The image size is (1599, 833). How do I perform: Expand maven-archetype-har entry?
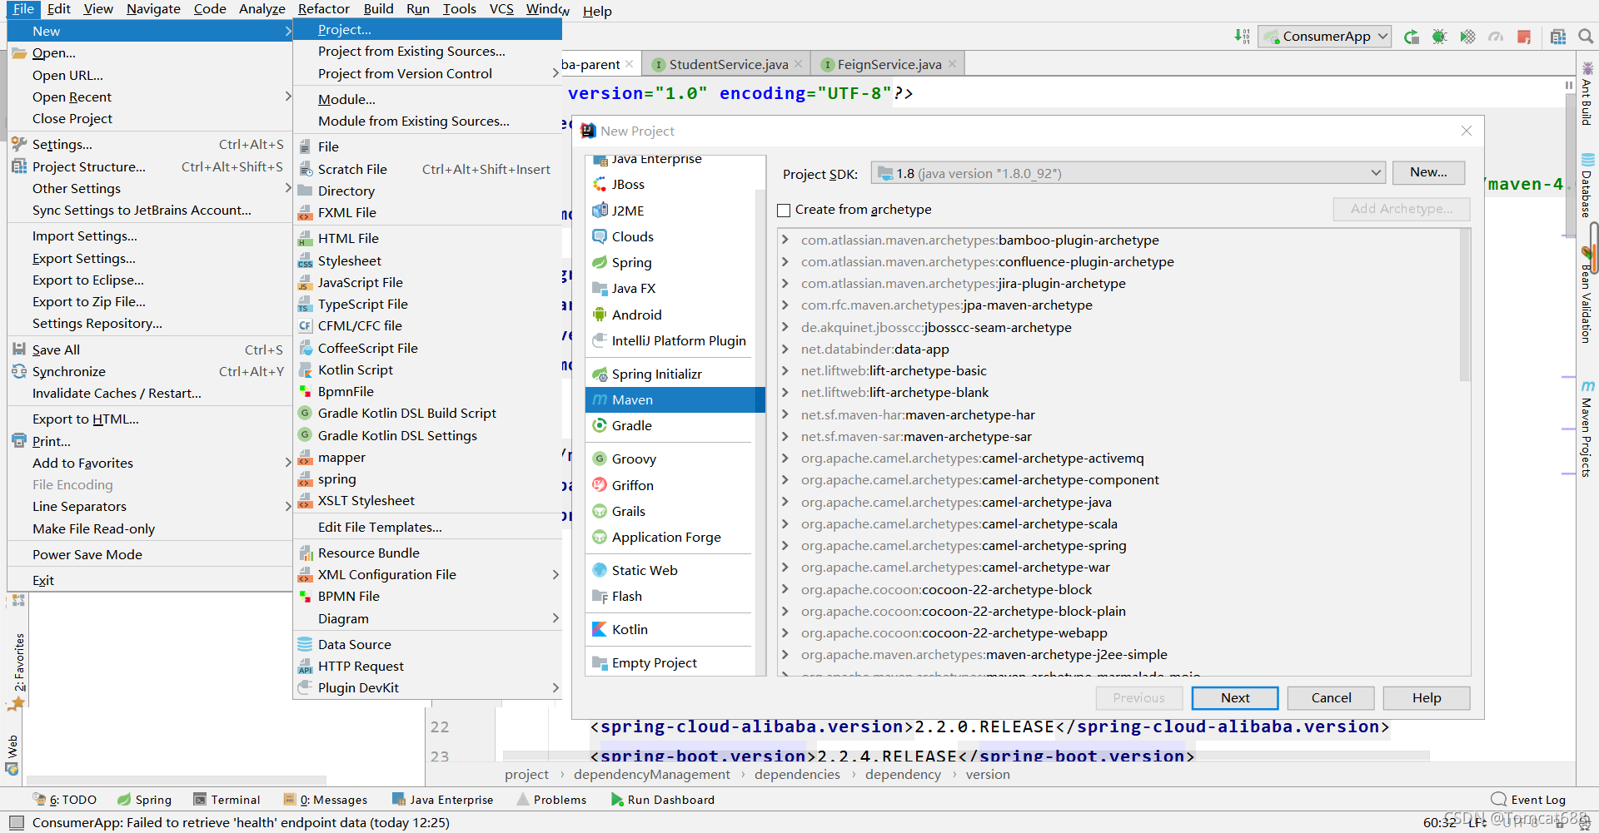(785, 414)
